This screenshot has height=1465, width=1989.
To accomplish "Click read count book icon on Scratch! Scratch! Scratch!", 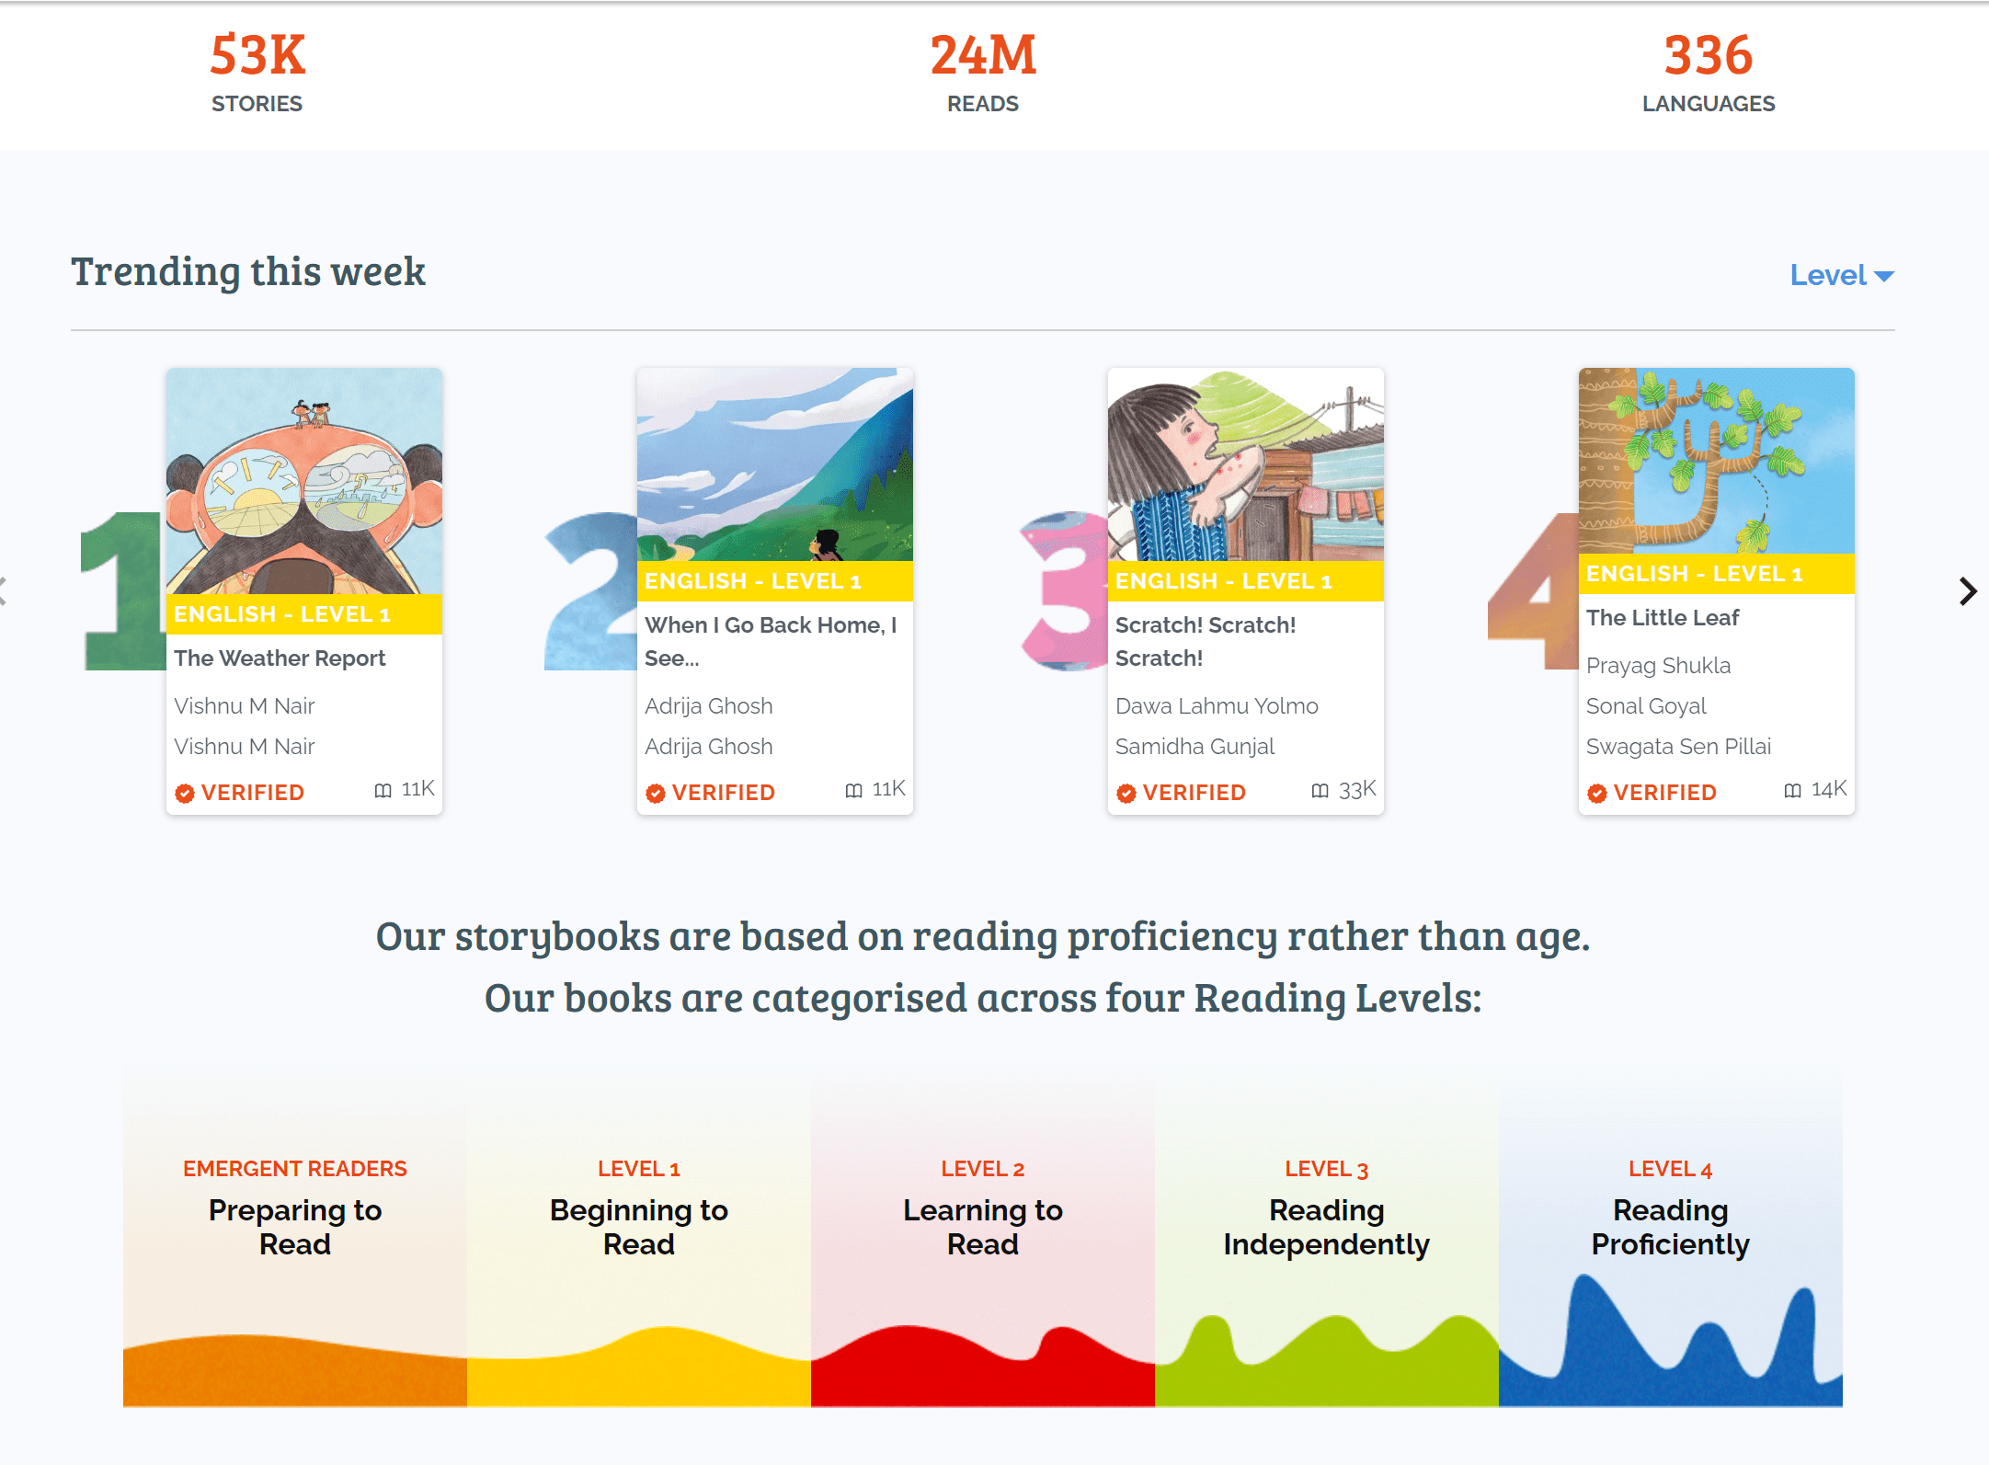I will 1320,791.
